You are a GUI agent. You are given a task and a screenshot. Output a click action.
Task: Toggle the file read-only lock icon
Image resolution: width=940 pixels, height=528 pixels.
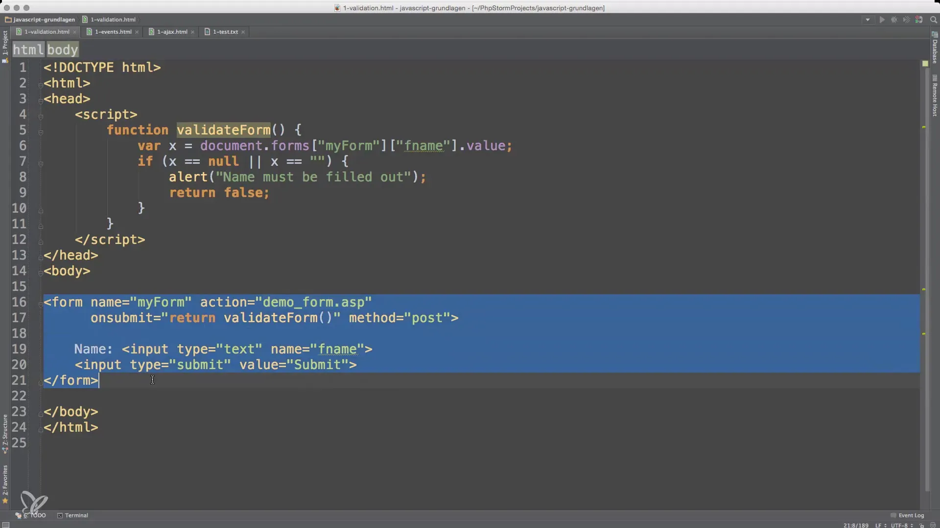point(921,526)
